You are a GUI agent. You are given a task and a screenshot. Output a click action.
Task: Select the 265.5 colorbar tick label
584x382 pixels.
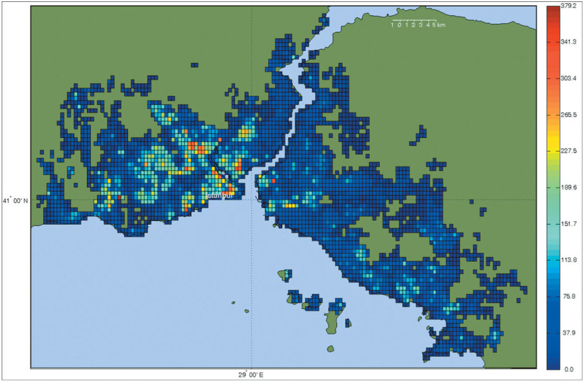coord(568,114)
